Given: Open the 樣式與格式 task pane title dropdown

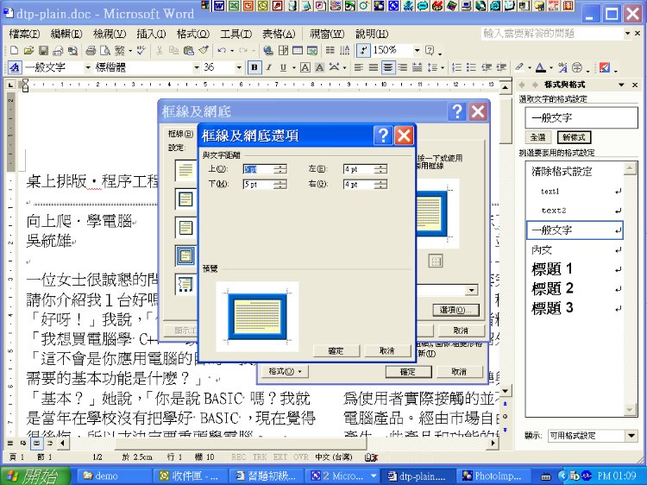Looking at the screenshot, I should (x=621, y=85).
